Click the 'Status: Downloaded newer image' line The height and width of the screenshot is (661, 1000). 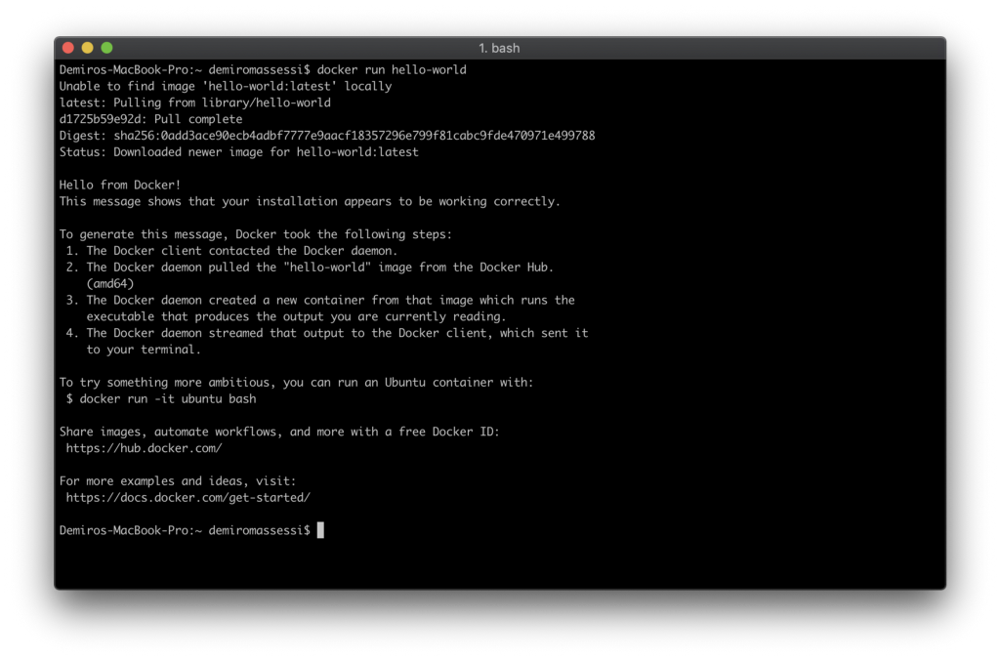[239, 152]
